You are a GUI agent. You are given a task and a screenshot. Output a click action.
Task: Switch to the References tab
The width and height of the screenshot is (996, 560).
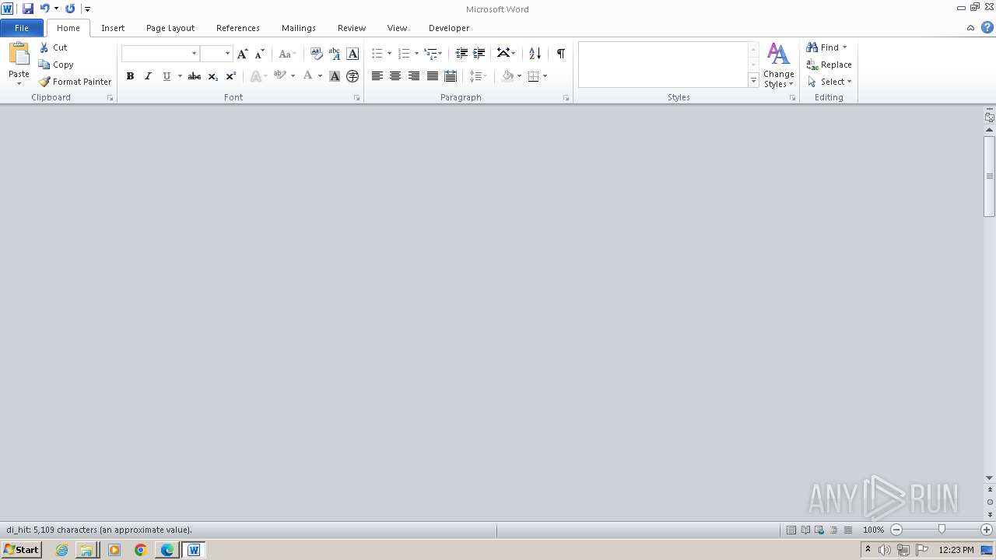pos(238,28)
